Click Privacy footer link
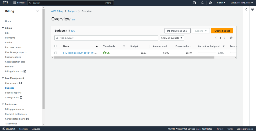Viewport: 256px width, 131px height. click(x=220, y=129)
